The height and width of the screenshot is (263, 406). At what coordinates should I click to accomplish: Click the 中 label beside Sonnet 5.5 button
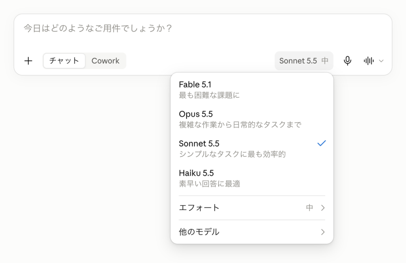[325, 61]
